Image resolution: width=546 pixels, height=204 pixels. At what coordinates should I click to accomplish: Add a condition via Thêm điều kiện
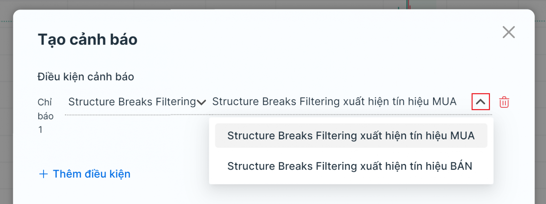tap(91, 174)
